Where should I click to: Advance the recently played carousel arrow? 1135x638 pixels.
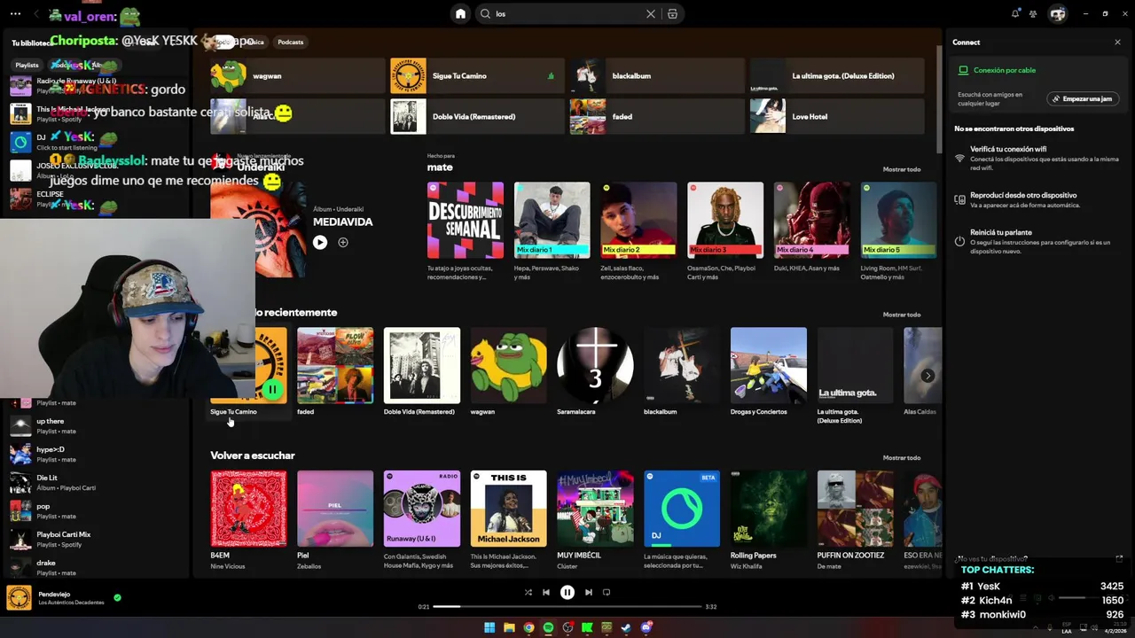pos(928,375)
